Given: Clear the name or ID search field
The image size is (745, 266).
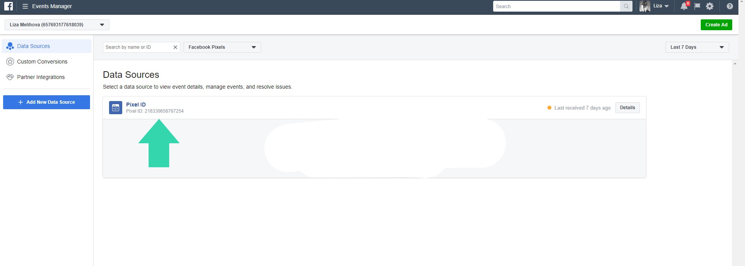Looking at the screenshot, I should (x=175, y=47).
